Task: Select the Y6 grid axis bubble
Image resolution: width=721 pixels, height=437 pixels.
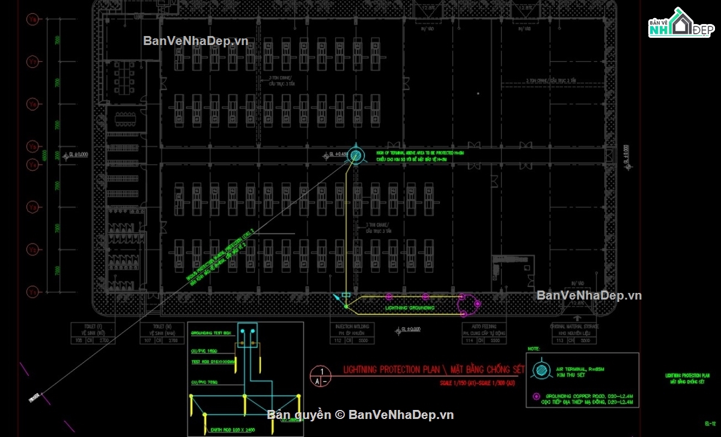Action: coord(32,104)
